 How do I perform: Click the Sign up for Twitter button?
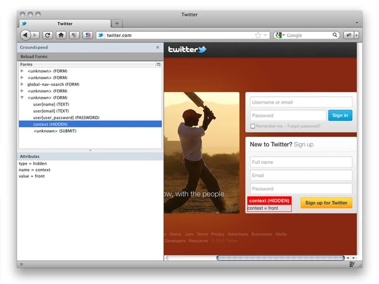click(326, 203)
